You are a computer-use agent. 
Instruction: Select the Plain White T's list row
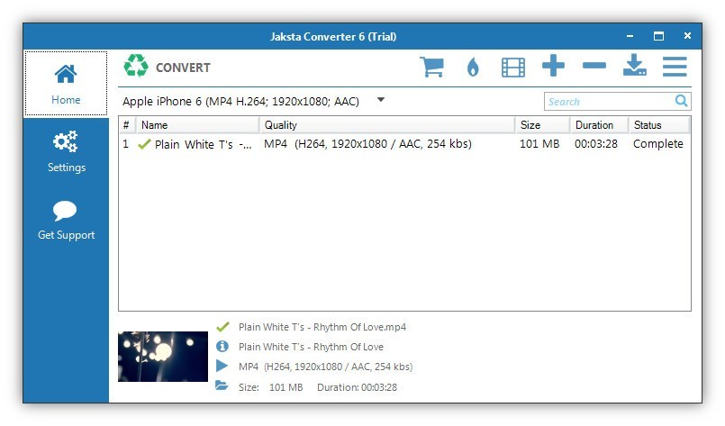point(404,144)
